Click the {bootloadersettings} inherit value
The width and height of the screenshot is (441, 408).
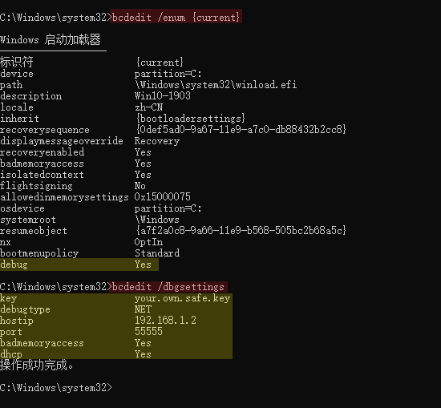[x=190, y=119]
